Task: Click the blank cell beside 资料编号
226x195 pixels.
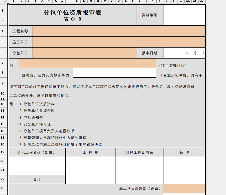Action: coord(184,15)
